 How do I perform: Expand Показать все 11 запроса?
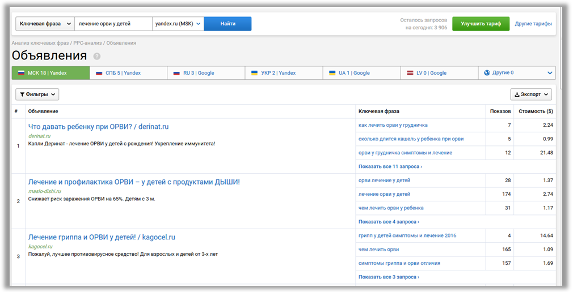point(390,166)
